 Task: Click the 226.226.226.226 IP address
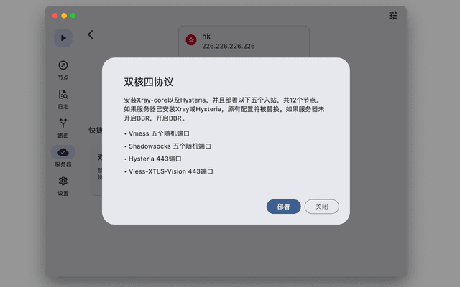229,46
